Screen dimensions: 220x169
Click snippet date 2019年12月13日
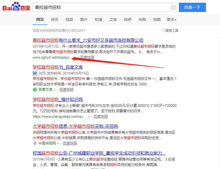click(x=46, y=46)
